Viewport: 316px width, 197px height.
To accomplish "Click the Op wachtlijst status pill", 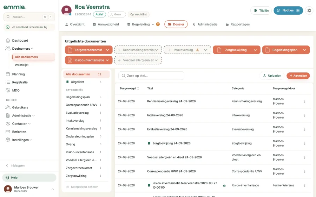I will [x=138, y=14].
